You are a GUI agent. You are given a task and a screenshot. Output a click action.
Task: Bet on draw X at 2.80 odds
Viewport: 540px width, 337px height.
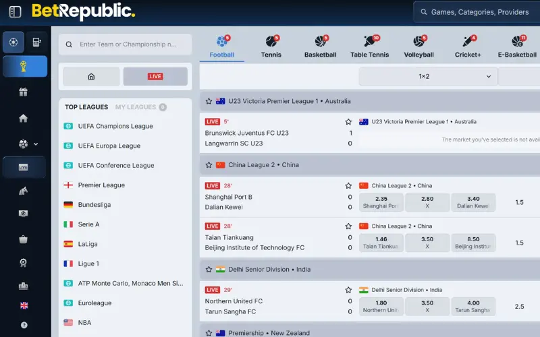[427, 202]
